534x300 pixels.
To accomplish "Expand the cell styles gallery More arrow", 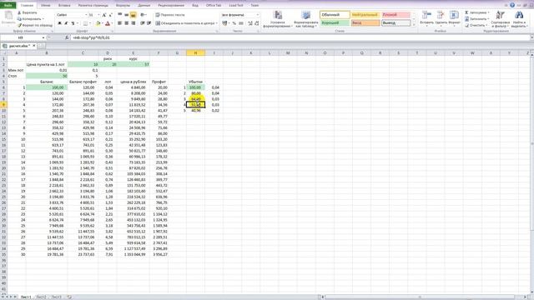I will 414,25.
